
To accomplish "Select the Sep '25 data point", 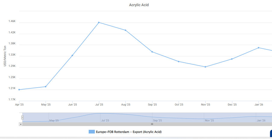I will [x=152, y=52].
